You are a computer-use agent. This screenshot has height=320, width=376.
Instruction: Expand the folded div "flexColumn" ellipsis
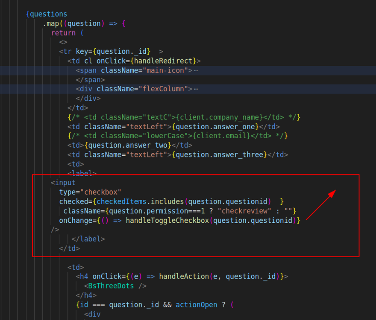(x=196, y=89)
